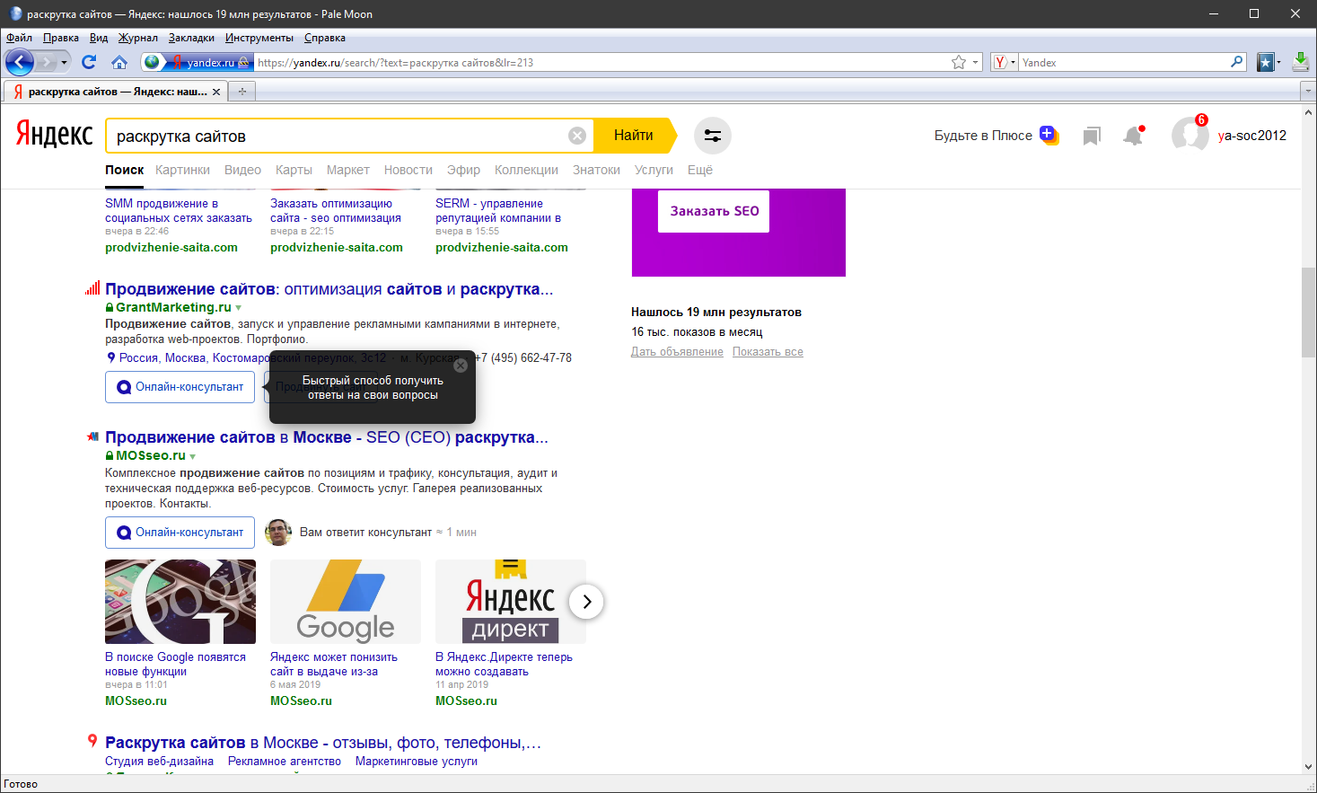Open Продвижение сайтов: оптимизация сайтов result
This screenshot has width=1317, height=793.
329,289
